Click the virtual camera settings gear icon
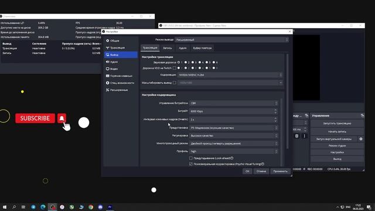 [x=361, y=139]
